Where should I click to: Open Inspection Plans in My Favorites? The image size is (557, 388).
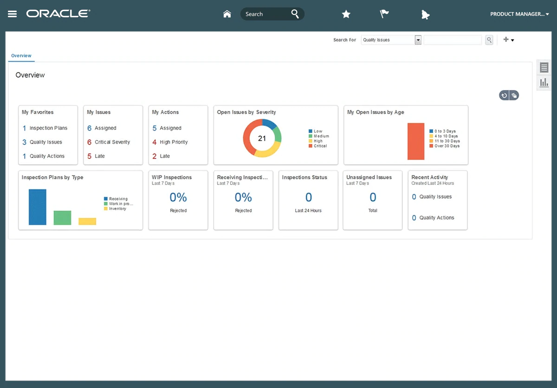[48, 128]
